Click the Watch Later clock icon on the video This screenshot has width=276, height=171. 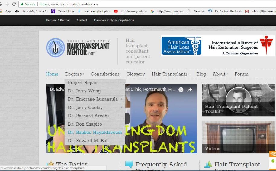(x=181, y=90)
